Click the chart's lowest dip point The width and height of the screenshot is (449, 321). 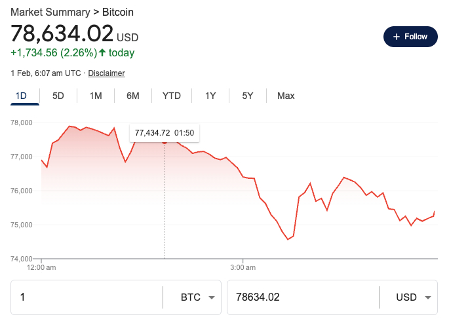click(288, 239)
